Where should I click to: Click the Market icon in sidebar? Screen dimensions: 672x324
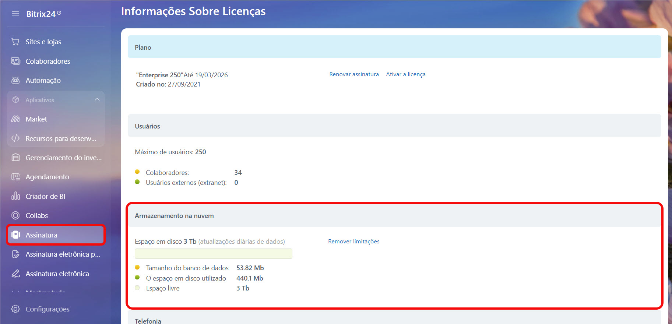pos(15,119)
